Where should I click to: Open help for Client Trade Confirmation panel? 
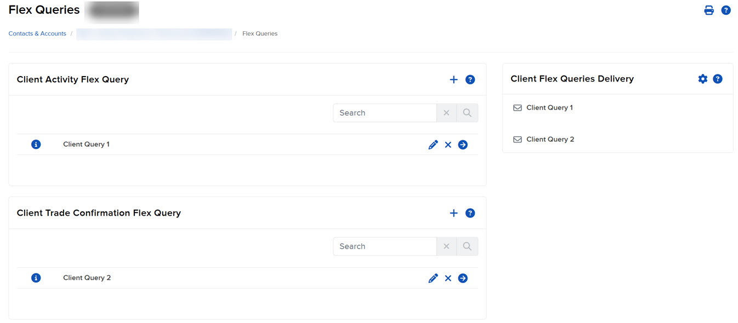[x=470, y=213]
